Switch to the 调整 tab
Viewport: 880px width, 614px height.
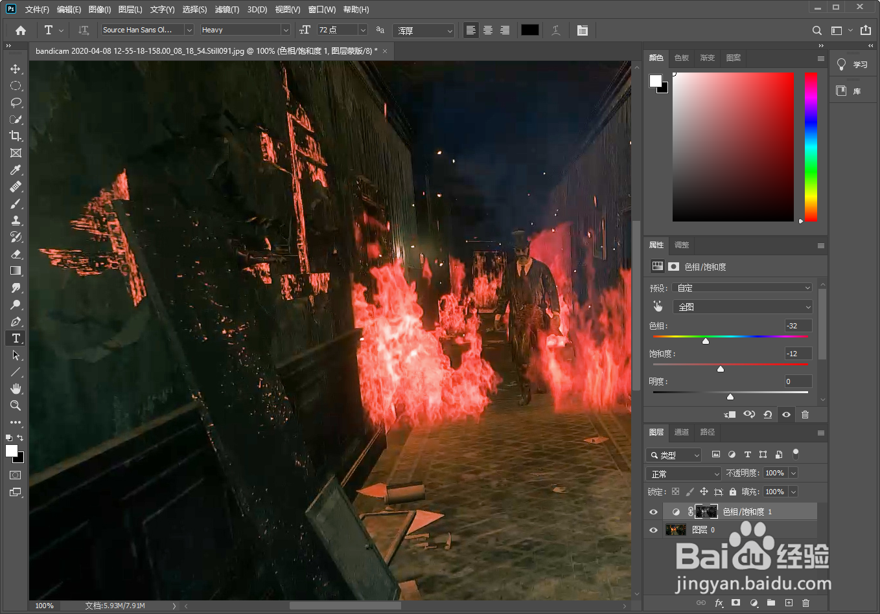pyautogui.click(x=682, y=245)
